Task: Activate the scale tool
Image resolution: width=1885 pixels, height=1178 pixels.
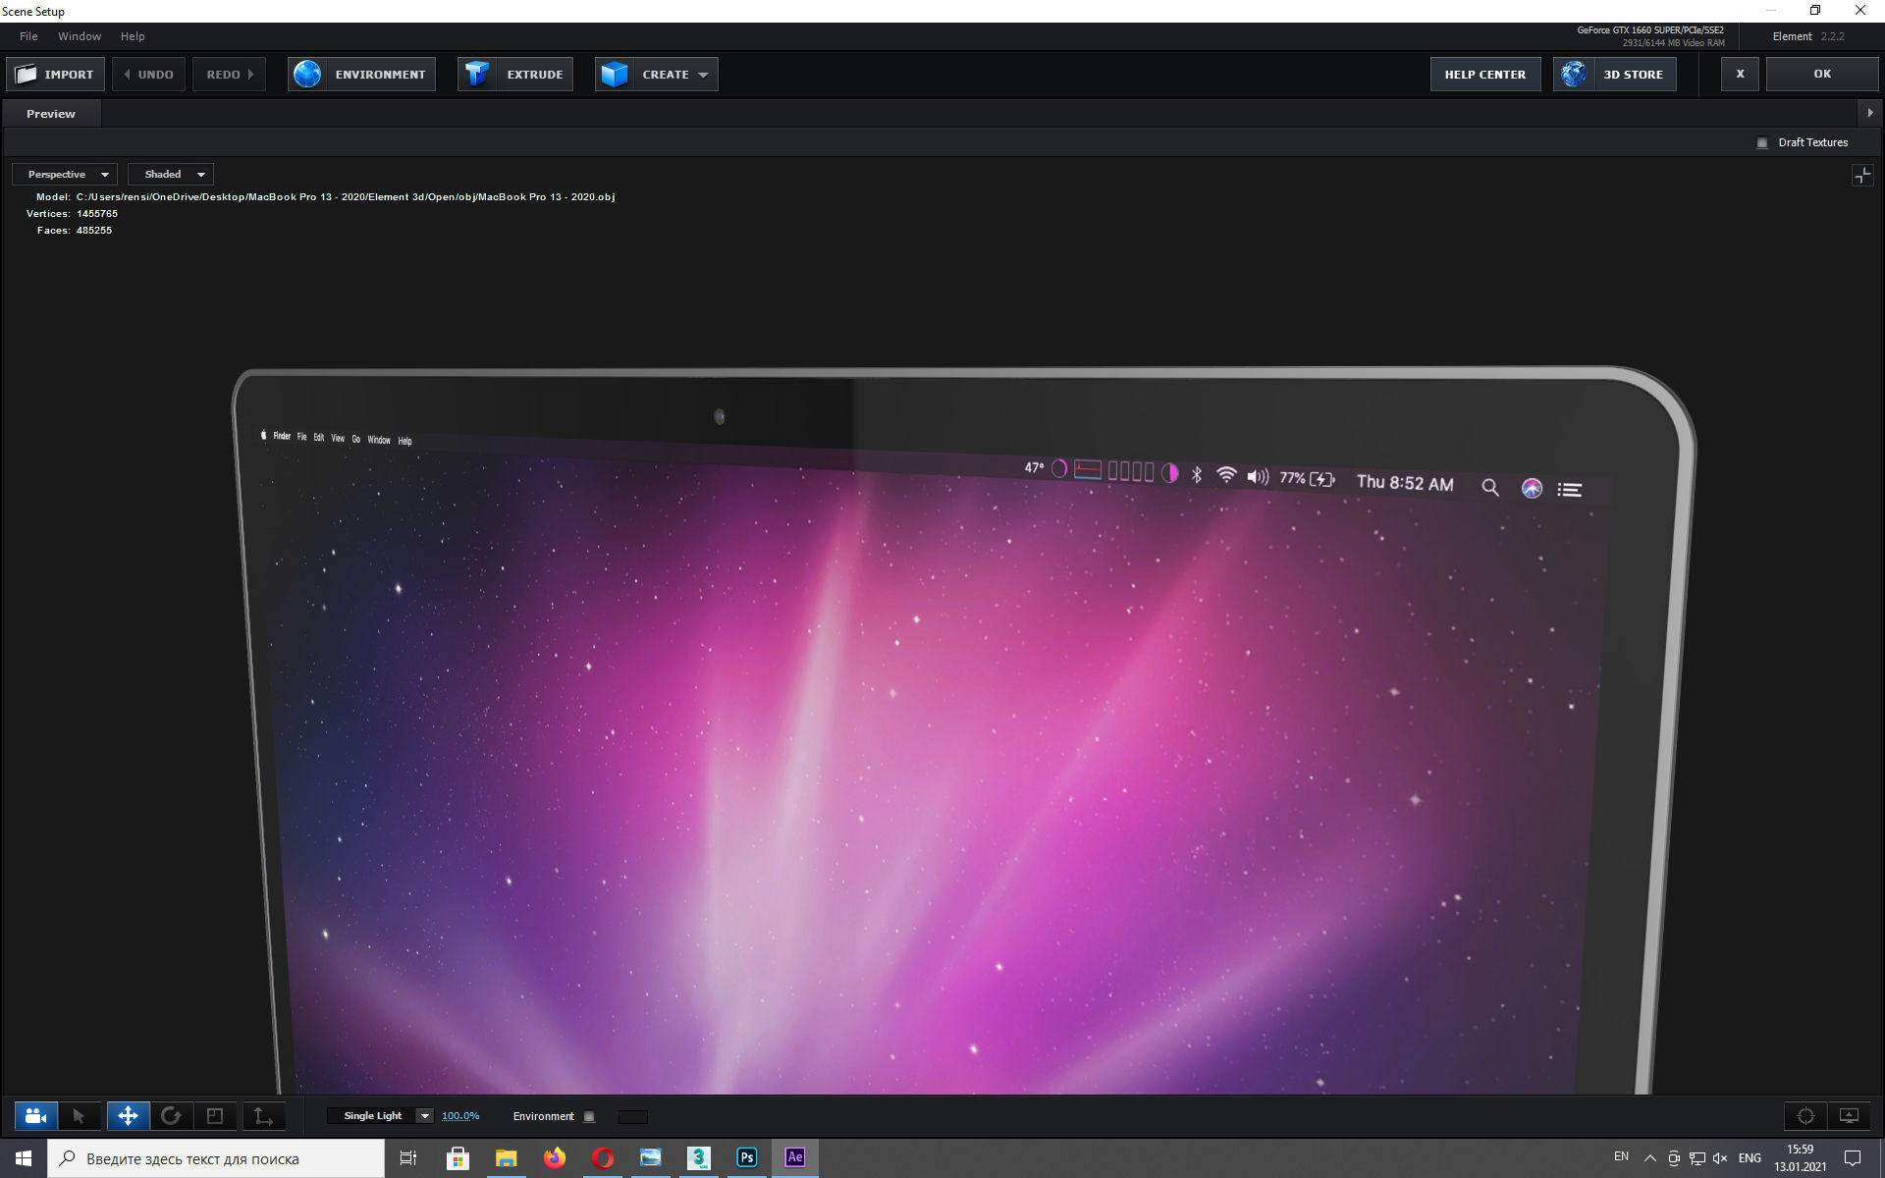Action: [x=215, y=1116]
